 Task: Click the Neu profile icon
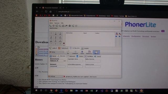pos(68,52)
